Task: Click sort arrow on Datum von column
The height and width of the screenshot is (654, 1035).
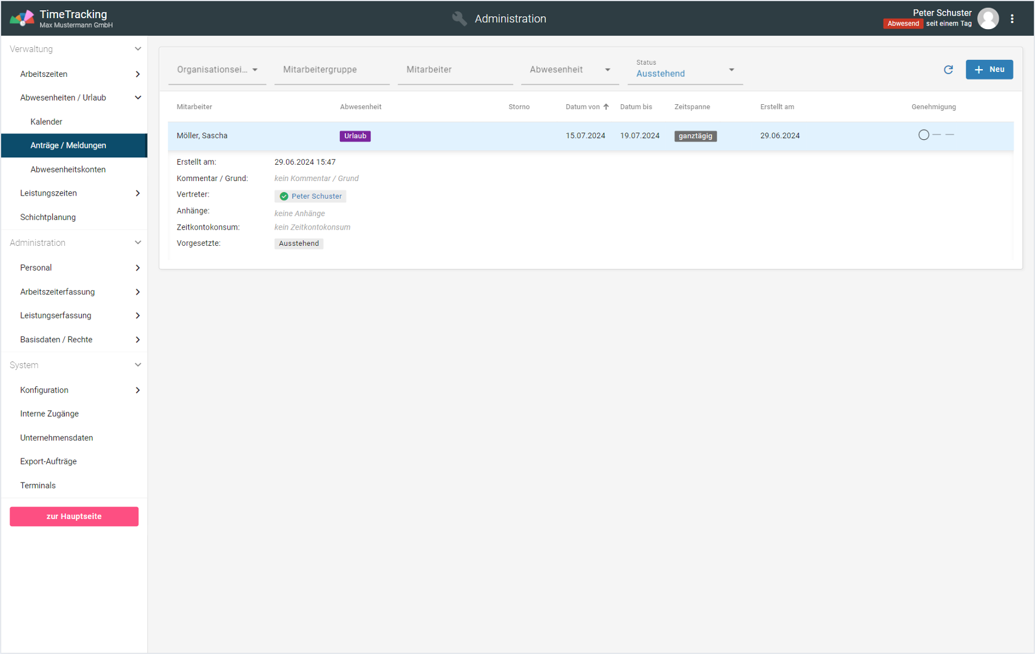Action: click(606, 107)
